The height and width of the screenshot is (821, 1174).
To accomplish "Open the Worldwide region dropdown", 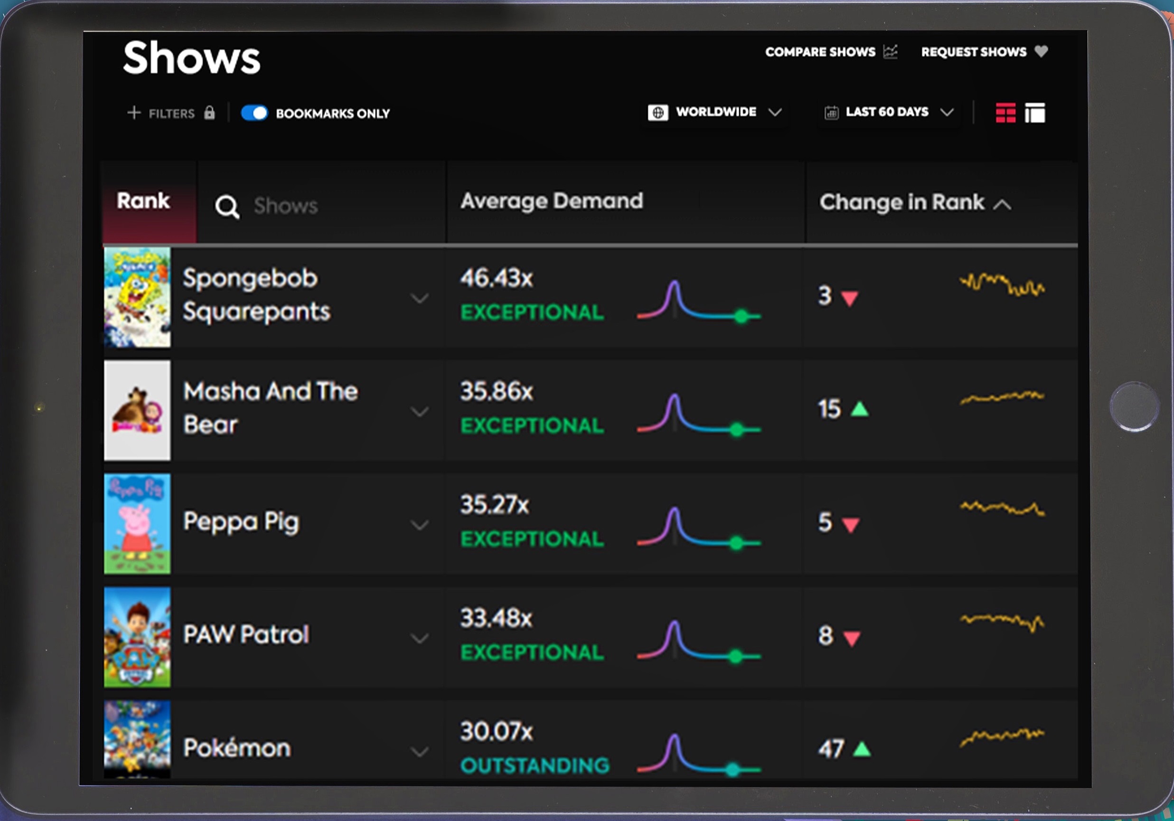I will (715, 113).
